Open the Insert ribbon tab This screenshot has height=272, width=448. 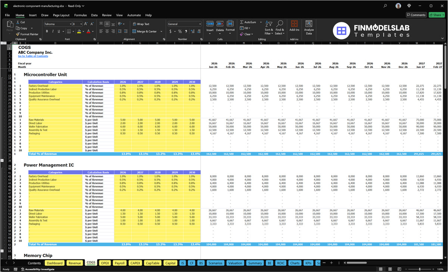[33, 15]
